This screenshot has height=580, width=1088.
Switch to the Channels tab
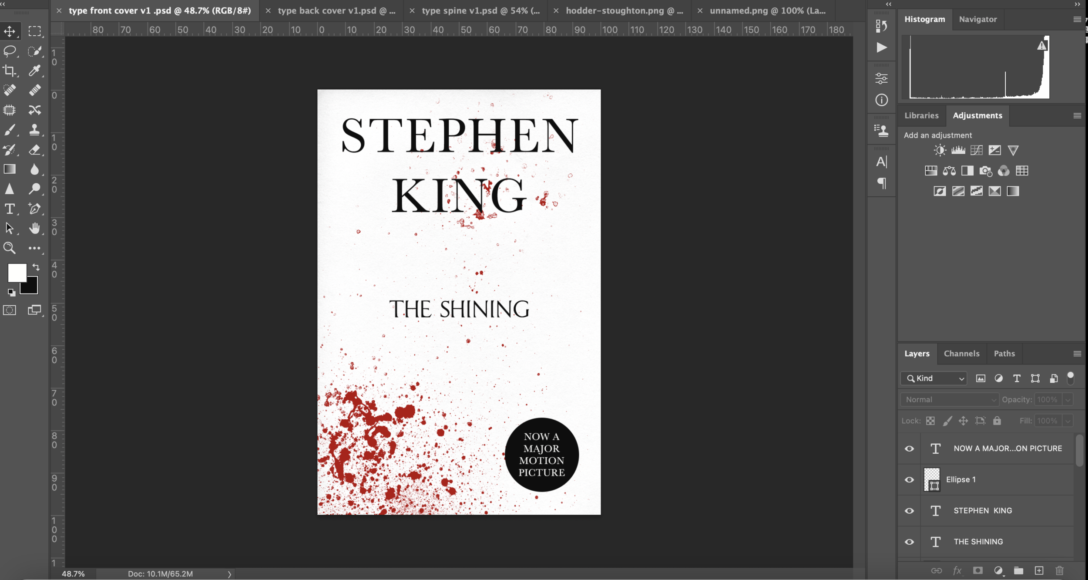961,354
